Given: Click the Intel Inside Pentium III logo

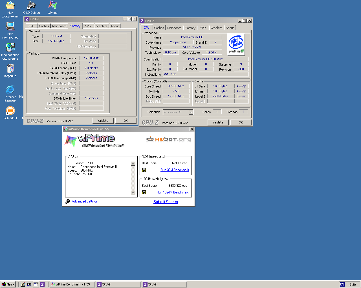Looking at the screenshot, I should (236, 45).
